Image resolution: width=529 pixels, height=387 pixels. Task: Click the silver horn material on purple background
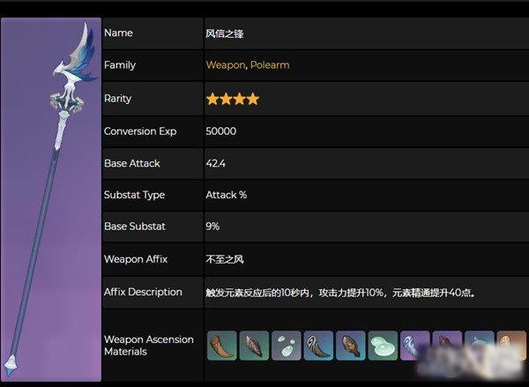[x=415, y=346]
